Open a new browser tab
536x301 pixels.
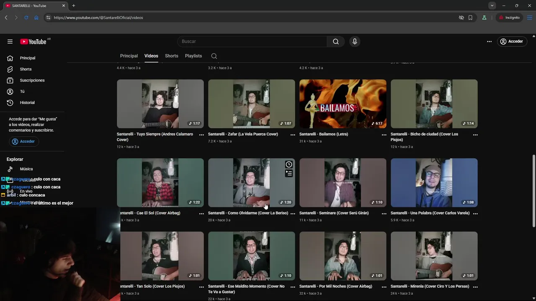pyautogui.click(x=74, y=6)
